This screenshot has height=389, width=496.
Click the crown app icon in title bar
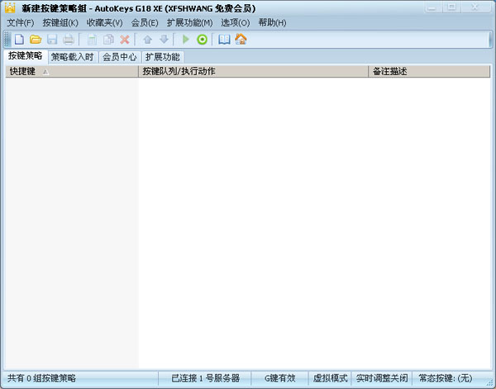10,8
